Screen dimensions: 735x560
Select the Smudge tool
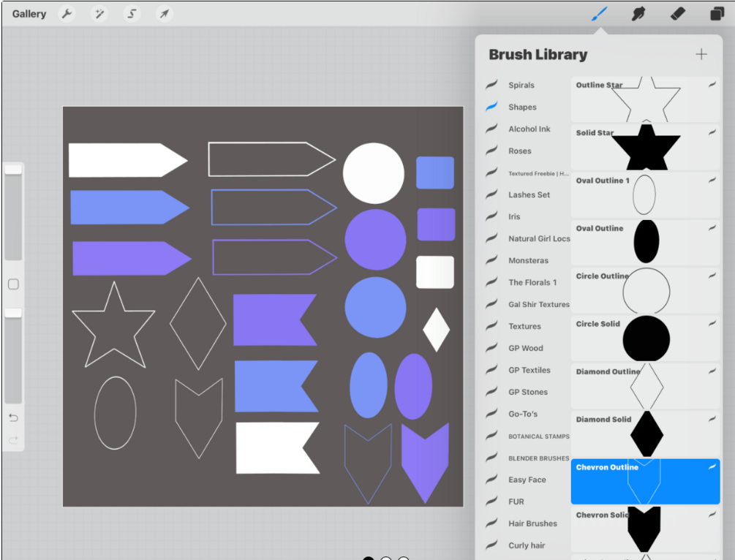click(638, 14)
